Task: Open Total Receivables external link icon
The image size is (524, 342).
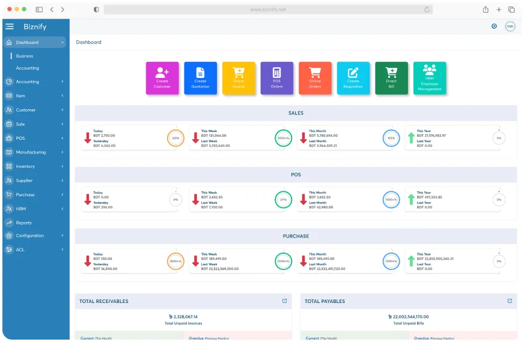Action: click(284, 301)
